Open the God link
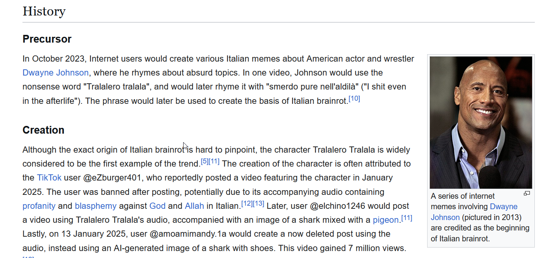The width and height of the screenshot is (553, 258). (157, 206)
